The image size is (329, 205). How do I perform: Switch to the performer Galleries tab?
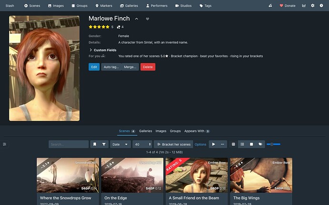145,131
